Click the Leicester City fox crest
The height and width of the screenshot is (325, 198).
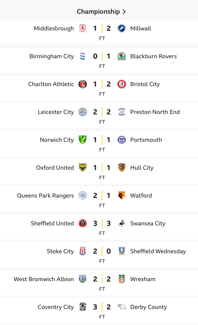83,112
